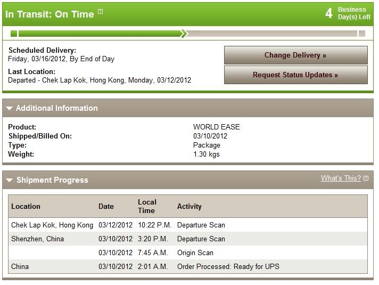This screenshot has width=379, height=285.
Task: Click Order Processed: Ready for UPS entry
Action: coord(228,266)
